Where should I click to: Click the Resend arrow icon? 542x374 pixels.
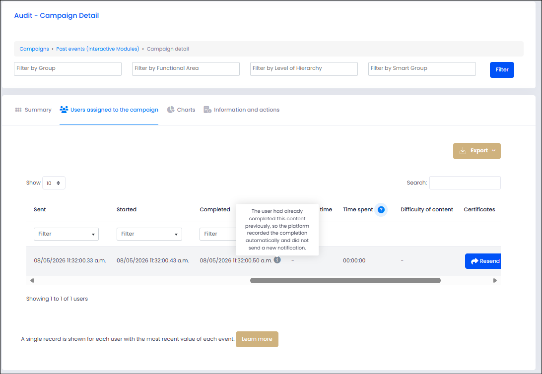click(474, 261)
